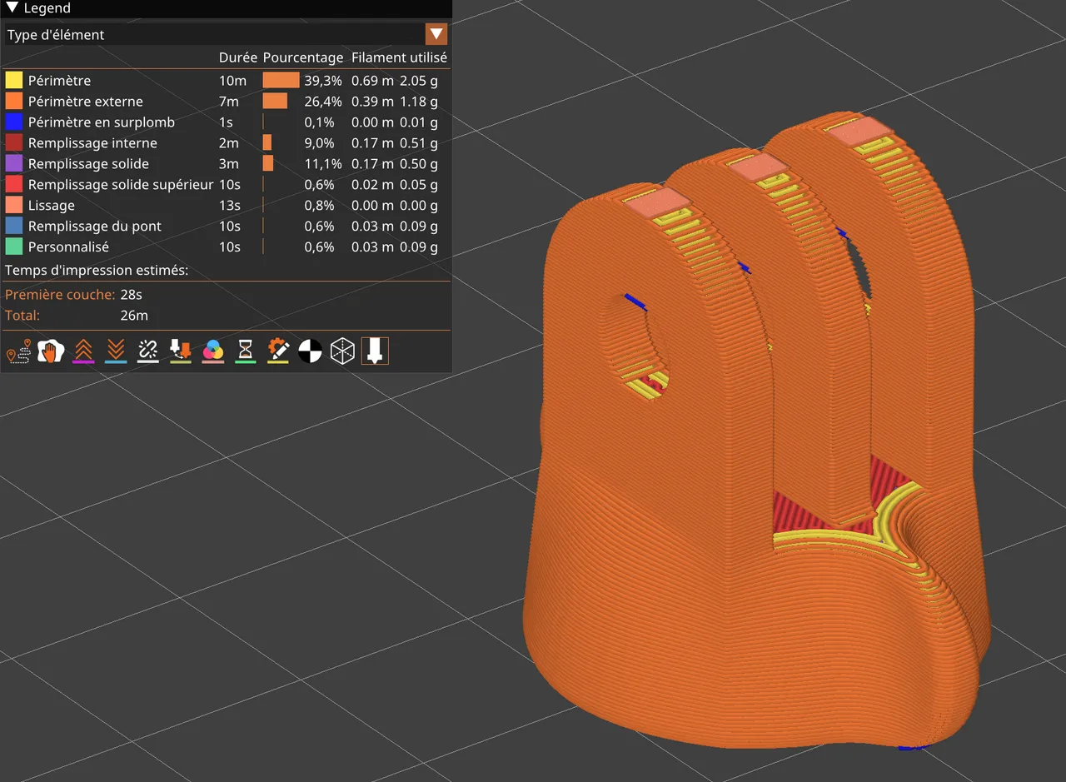The height and width of the screenshot is (782, 1066).
Task: Toggle the wipe moves hand icon
Action: click(52, 351)
